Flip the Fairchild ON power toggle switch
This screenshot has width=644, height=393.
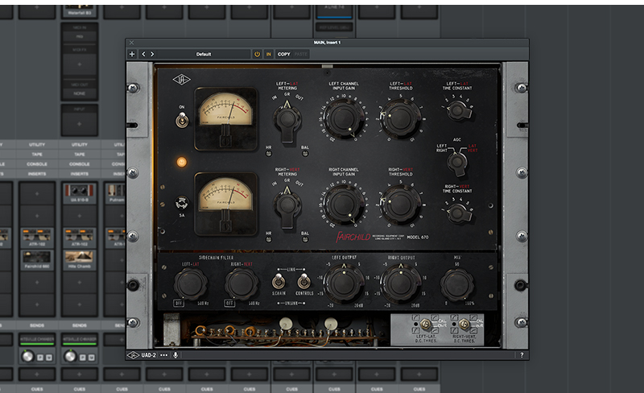coord(182,120)
